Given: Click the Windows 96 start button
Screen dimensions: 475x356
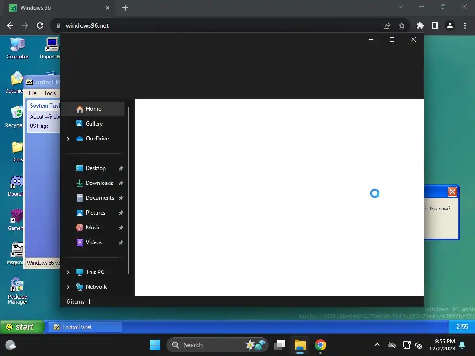Looking at the screenshot, I should click(22, 327).
